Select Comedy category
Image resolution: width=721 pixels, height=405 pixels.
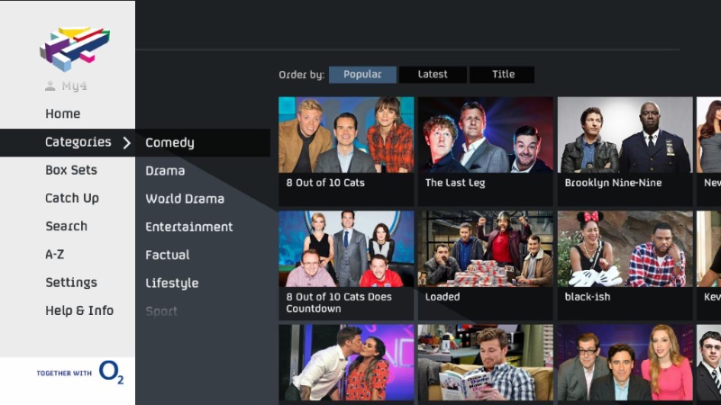pos(203,143)
